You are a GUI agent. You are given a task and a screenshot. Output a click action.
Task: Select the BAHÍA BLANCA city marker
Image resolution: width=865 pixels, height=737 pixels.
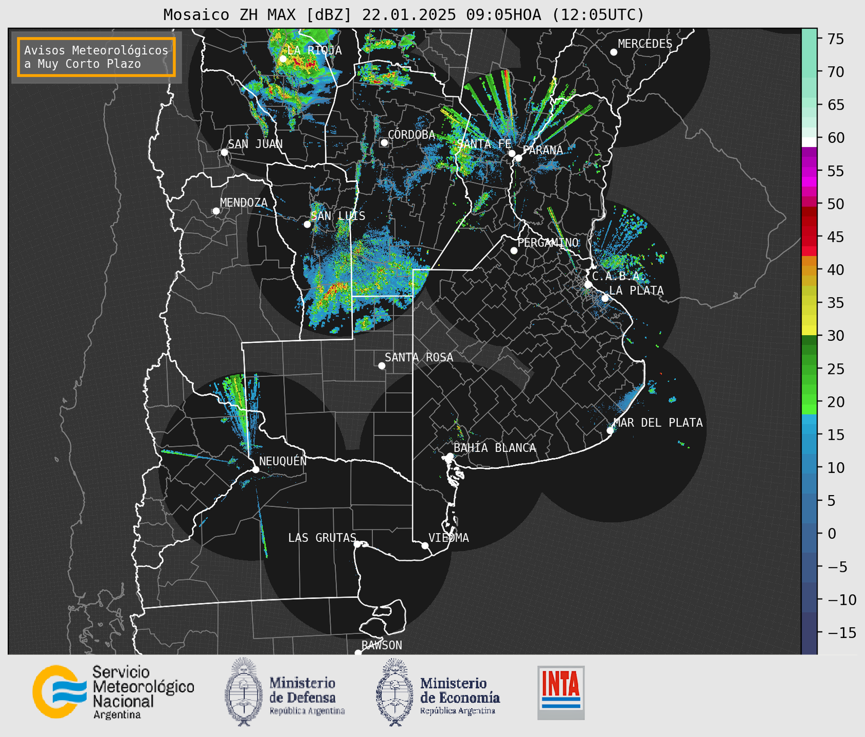click(x=450, y=456)
